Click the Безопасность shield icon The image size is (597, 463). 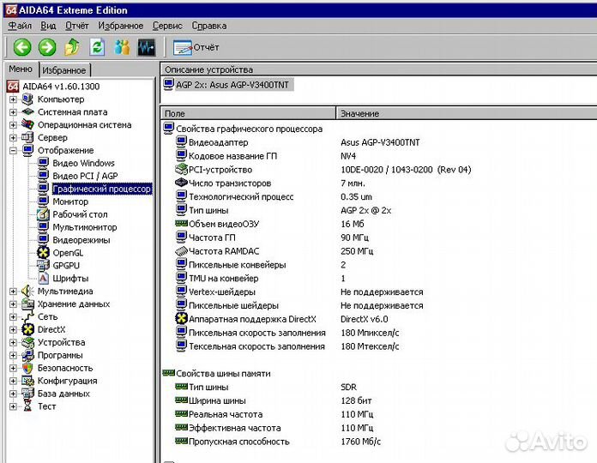[x=27, y=369]
